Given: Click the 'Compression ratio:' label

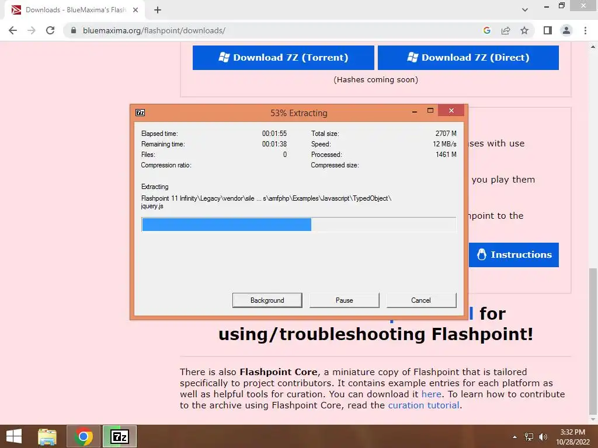Looking at the screenshot, I should [166, 165].
